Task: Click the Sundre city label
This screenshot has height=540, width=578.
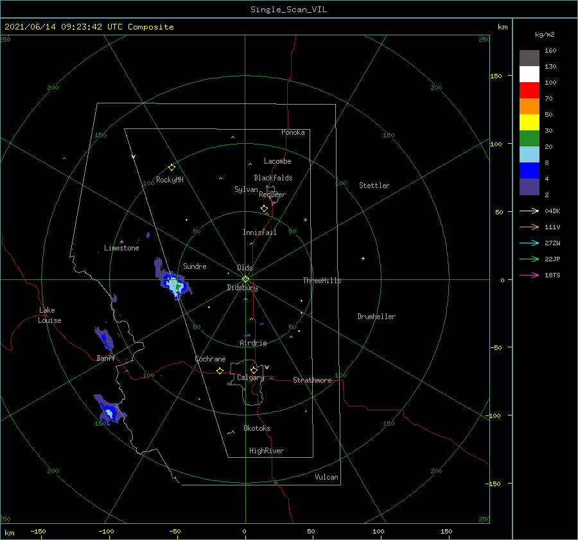Action: point(195,266)
